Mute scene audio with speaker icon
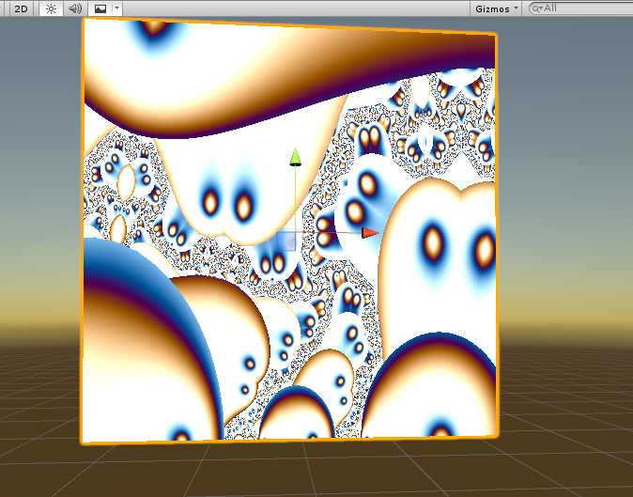 [75, 8]
